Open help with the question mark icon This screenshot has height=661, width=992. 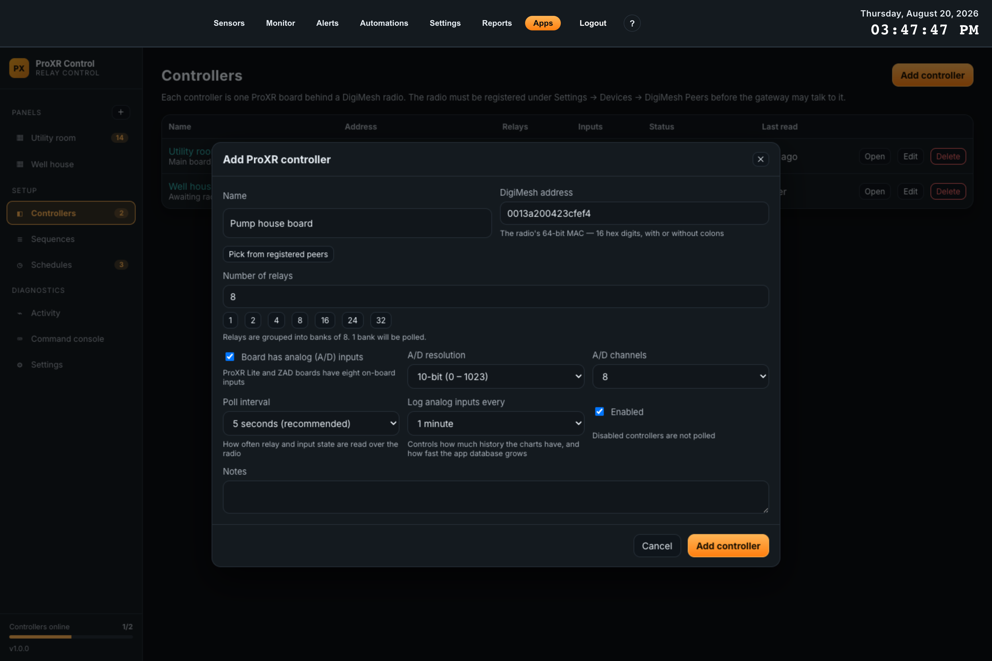[632, 23]
